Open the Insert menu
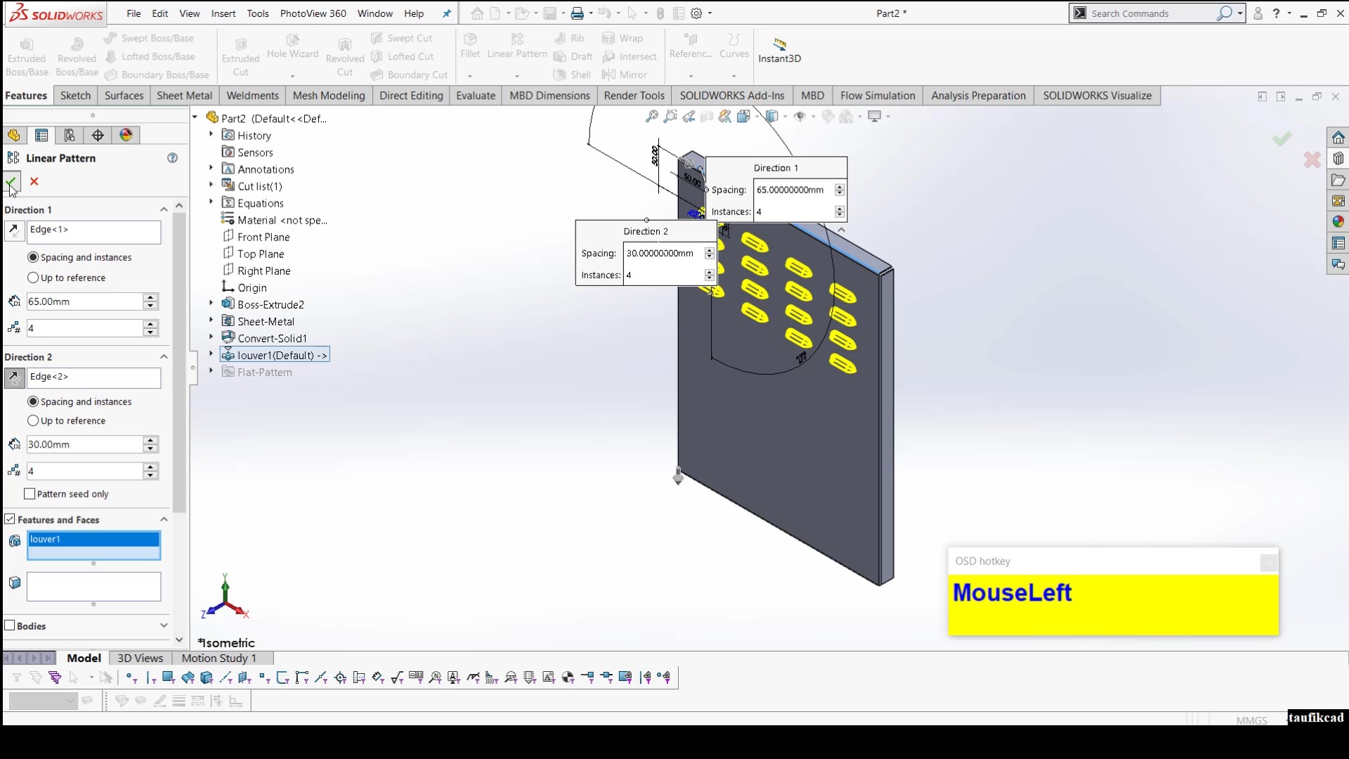1349x759 pixels. point(223,13)
